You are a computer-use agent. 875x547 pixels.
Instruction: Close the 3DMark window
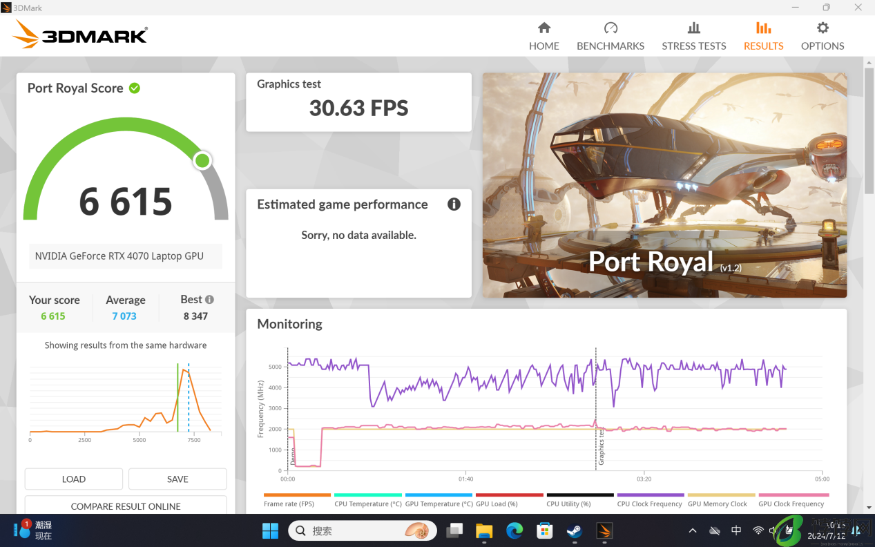pyautogui.click(x=858, y=8)
